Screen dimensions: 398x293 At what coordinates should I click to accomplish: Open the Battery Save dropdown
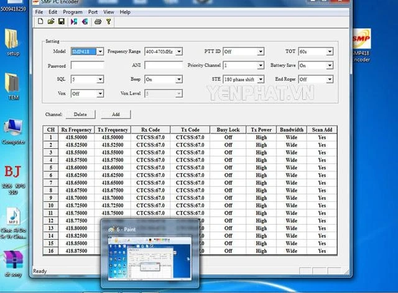pos(330,65)
